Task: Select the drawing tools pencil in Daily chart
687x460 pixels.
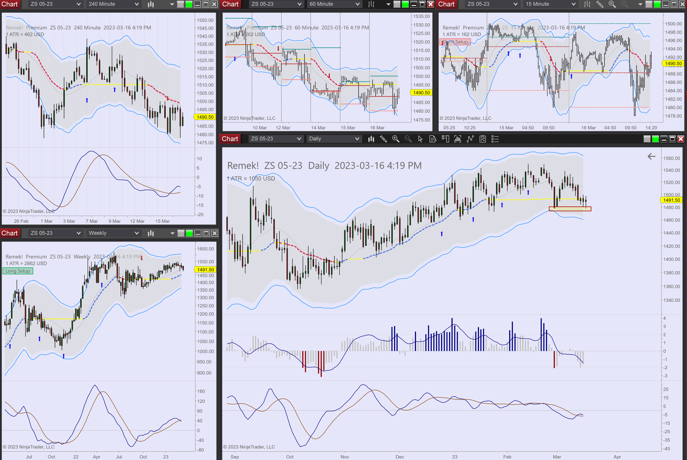Action: pos(383,139)
